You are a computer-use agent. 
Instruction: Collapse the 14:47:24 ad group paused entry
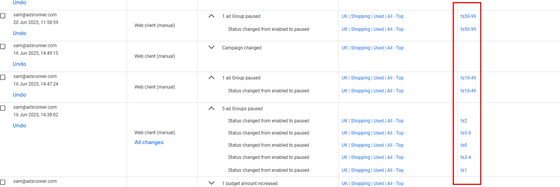click(x=211, y=78)
